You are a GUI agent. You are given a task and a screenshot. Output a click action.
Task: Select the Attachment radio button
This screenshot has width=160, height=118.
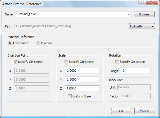(x=10, y=43)
